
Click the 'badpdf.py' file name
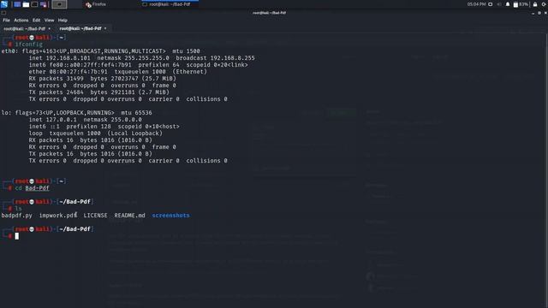17,216
